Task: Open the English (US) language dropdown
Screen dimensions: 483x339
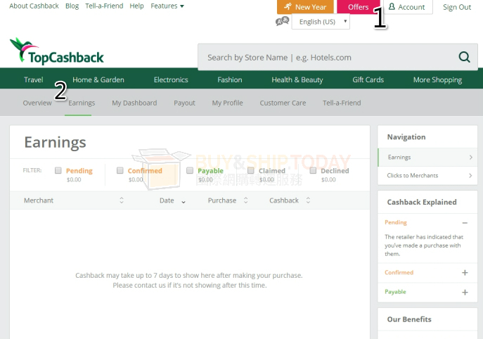Action: coord(321,22)
